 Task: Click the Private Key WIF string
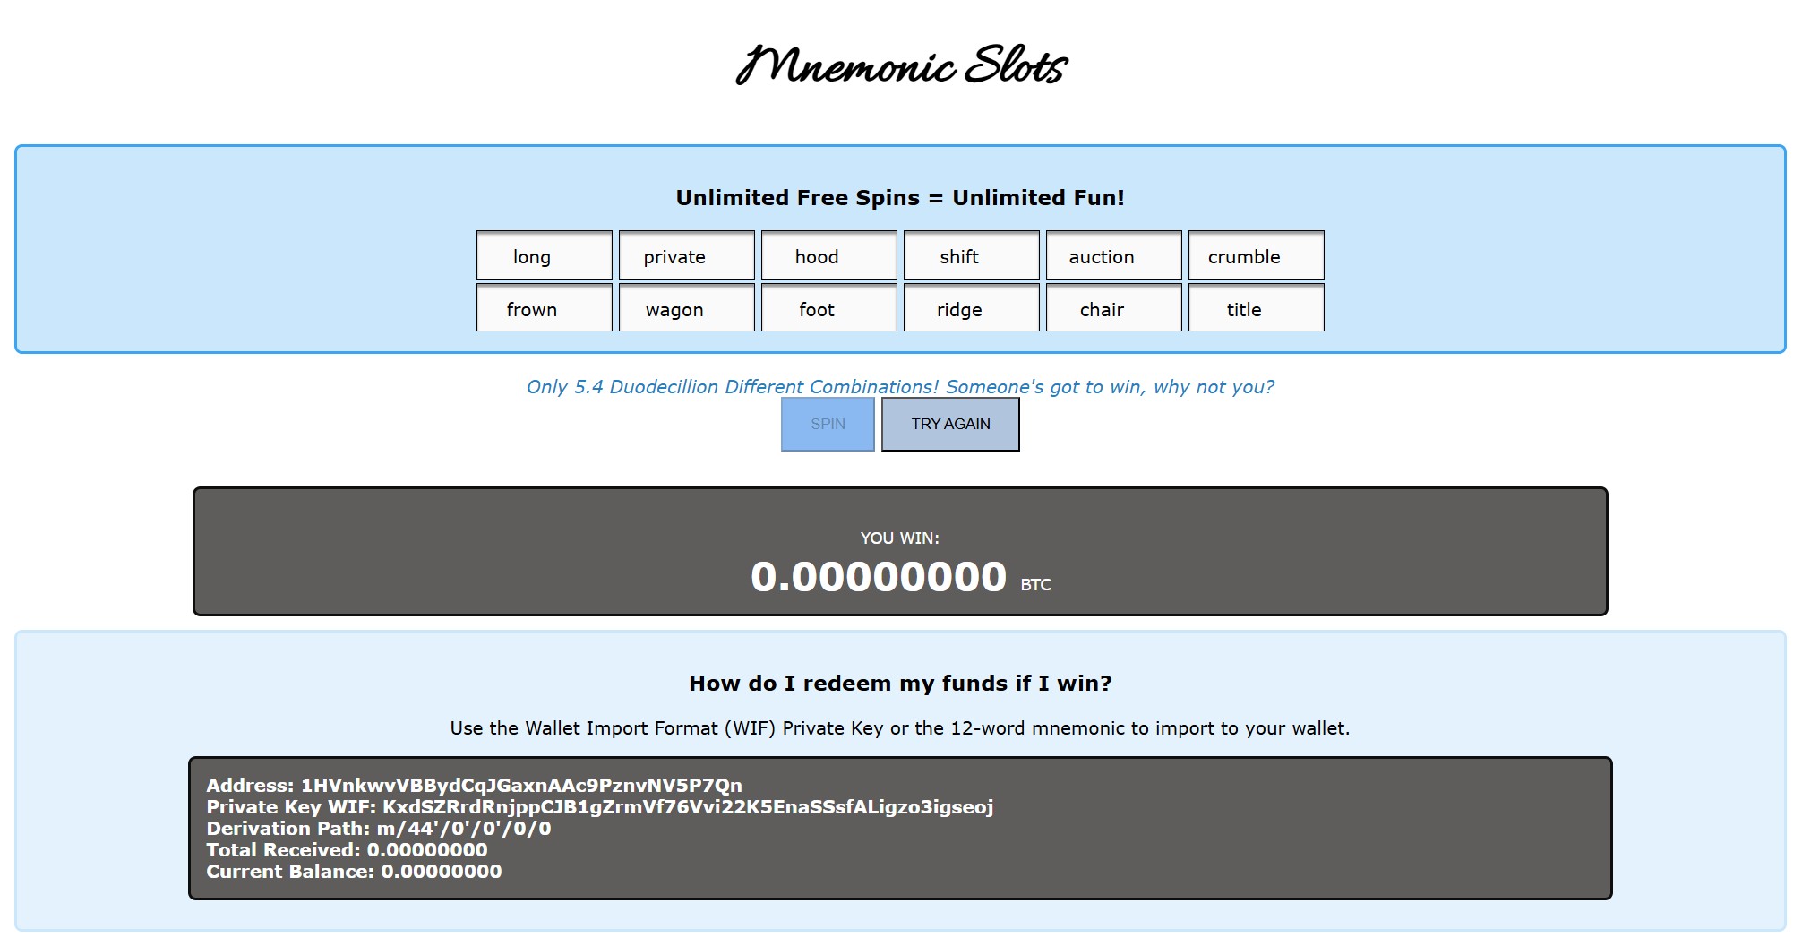[x=687, y=807]
